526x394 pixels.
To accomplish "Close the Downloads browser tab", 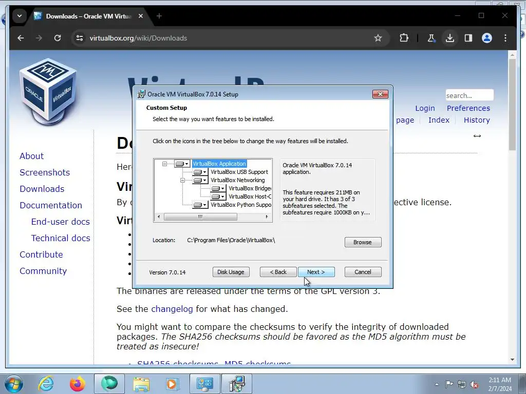I will [141, 16].
